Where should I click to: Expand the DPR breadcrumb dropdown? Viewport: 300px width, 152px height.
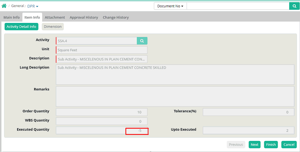pyautogui.click(x=33, y=6)
